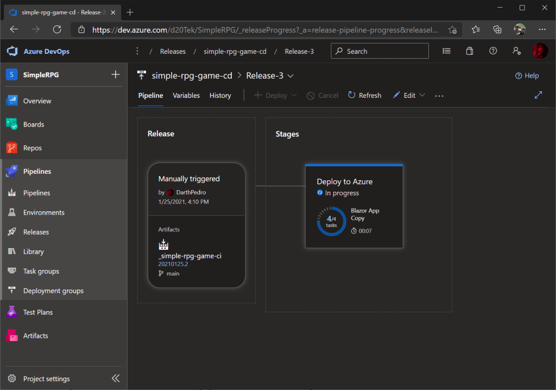Switch to the Variables tab
The height and width of the screenshot is (390, 556).
click(x=186, y=96)
